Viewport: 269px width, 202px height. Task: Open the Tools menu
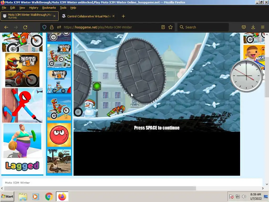(63, 8)
